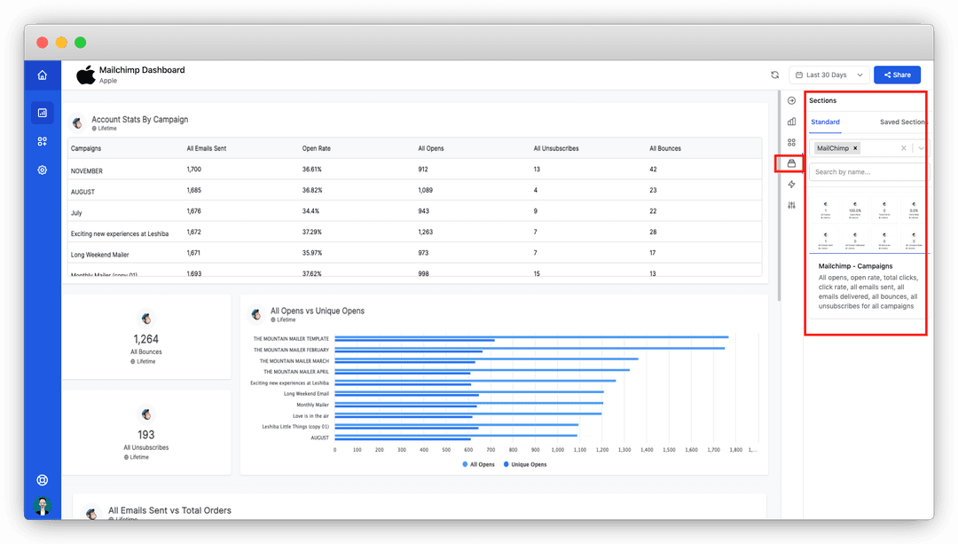This screenshot has height=544, width=958.
Task: Open the apps grid sidebar icon
Action: pyautogui.click(x=43, y=141)
